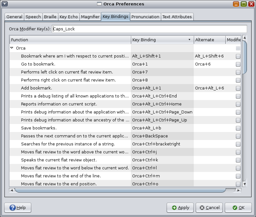Sort by the Alternate column header
The image size is (256, 217).
pyautogui.click(x=210, y=40)
